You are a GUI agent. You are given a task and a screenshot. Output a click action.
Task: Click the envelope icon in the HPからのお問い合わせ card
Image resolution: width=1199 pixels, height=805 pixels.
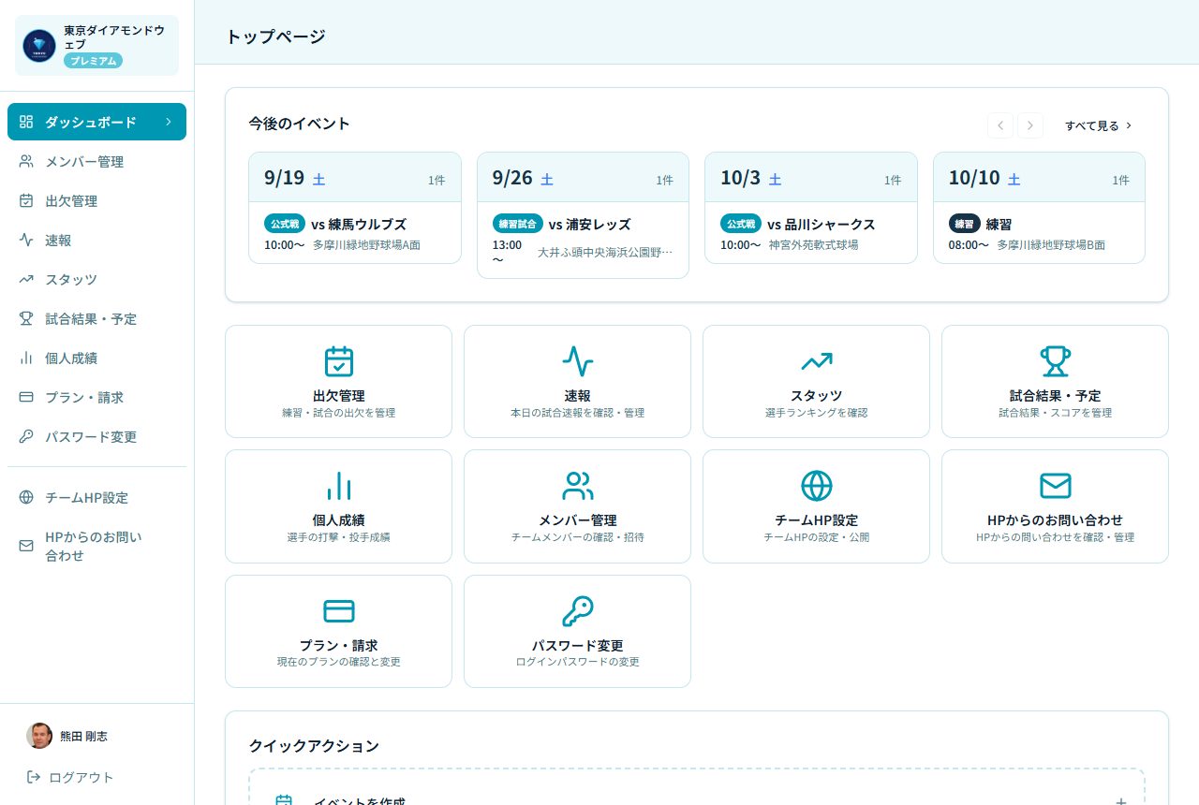(1055, 486)
